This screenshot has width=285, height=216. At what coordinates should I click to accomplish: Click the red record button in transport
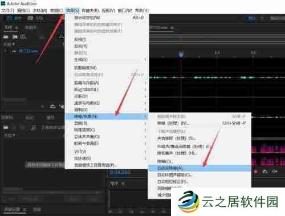coord(256,172)
